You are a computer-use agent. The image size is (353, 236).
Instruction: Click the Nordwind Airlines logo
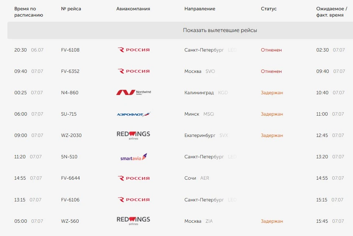[134, 92]
